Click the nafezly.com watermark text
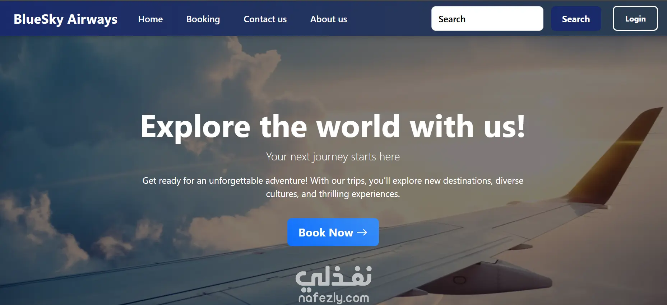The width and height of the screenshot is (667, 305). (x=334, y=297)
